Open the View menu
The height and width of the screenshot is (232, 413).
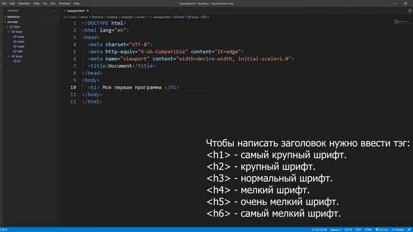click(36, 3)
